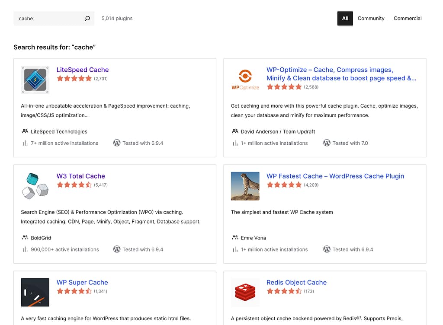This screenshot has width=443, height=325.
Task: Click WordPress logo beside LiteSpeed Tested with 6.9.4
Action: (x=117, y=143)
